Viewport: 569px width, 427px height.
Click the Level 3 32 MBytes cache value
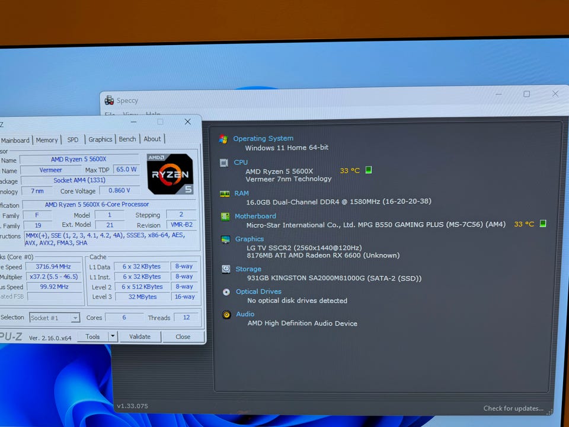click(142, 297)
